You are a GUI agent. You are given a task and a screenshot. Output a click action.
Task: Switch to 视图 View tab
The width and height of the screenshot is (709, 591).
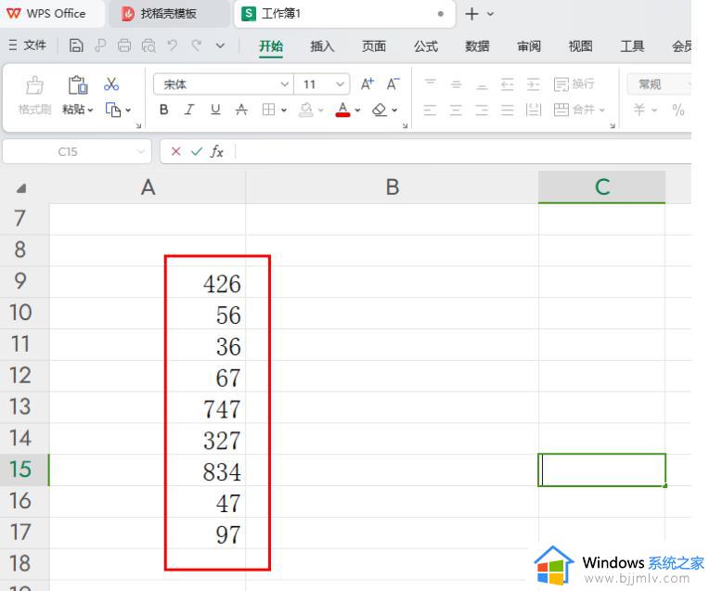(581, 46)
